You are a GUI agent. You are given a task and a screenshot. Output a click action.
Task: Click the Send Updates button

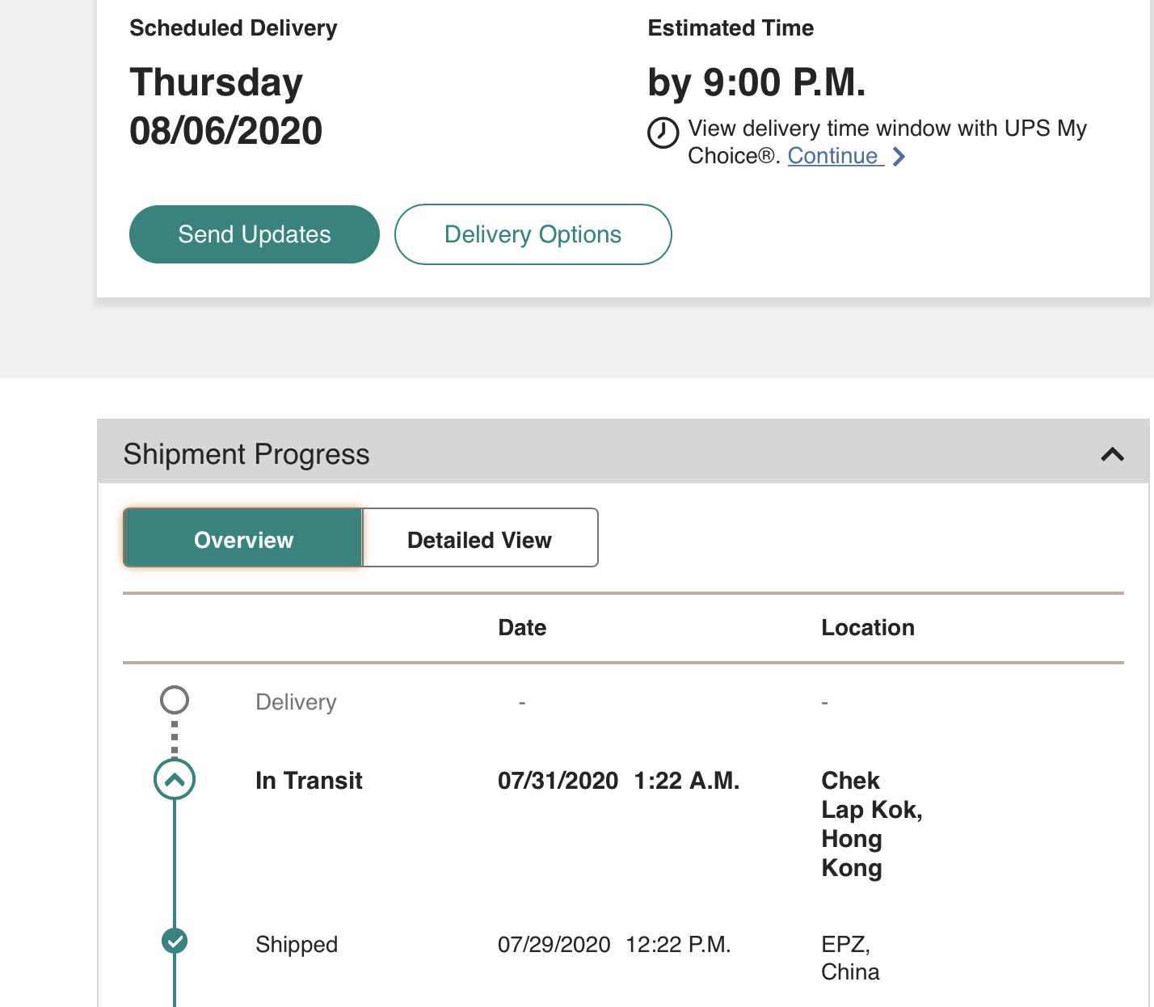click(255, 234)
